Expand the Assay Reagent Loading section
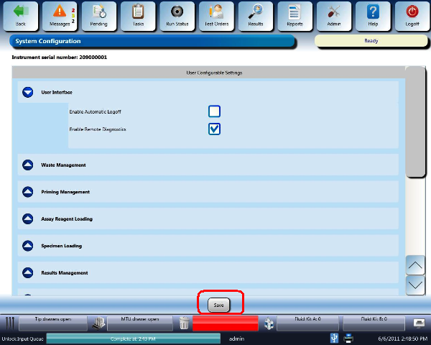This screenshot has width=431, height=345. click(28, 218)
